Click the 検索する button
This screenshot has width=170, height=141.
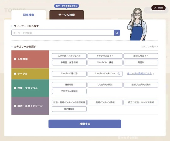point(85,124)
